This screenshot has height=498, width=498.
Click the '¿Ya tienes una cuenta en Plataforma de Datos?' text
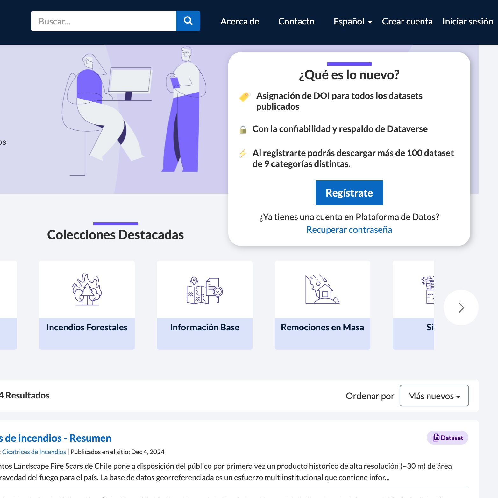coord(349,217)
